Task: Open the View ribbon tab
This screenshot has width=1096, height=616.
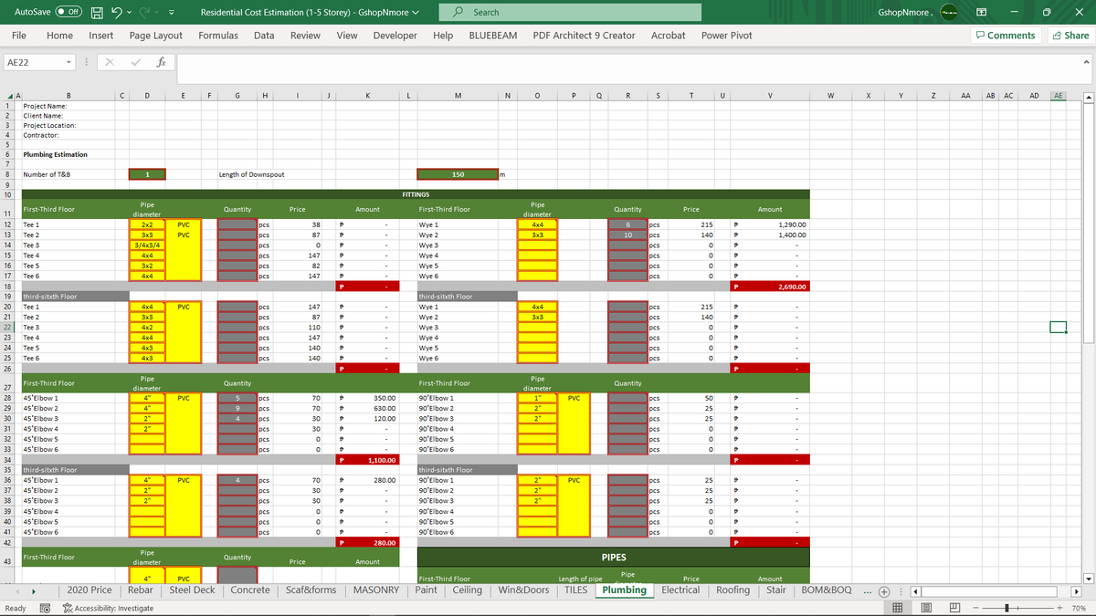Action: pos(347,36)
